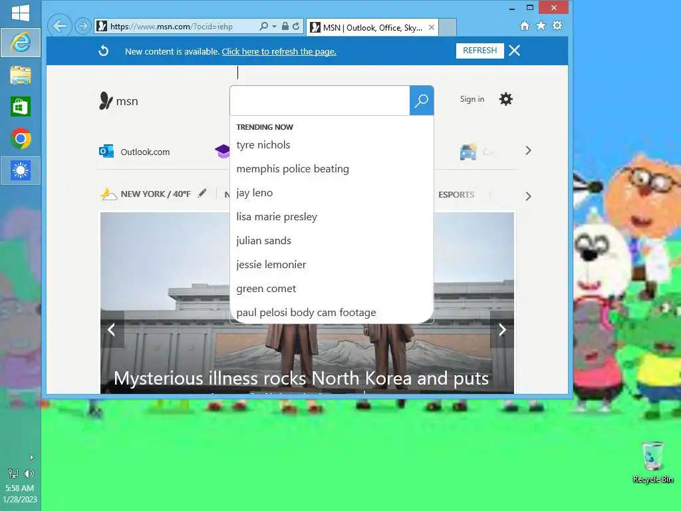Click the msn logo
681x511 pixels.
(118, 101)
